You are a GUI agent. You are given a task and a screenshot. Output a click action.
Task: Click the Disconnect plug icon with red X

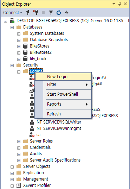pos(35,12)
